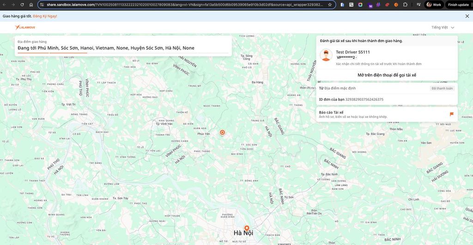Image resolution: width=473 pixels, height=245 pixels.
Task: Click the Test Driver avatar icon
Action: pos(326,55)
